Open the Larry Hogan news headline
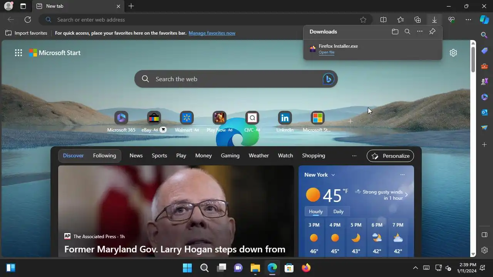This screenshot has width=493, height=277. [175, 249]
